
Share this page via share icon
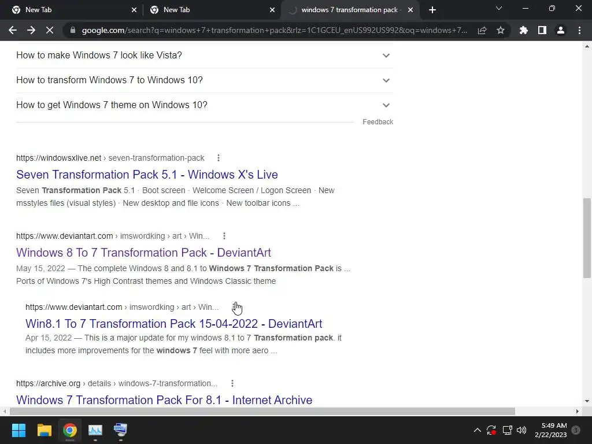tap(482, 30)
